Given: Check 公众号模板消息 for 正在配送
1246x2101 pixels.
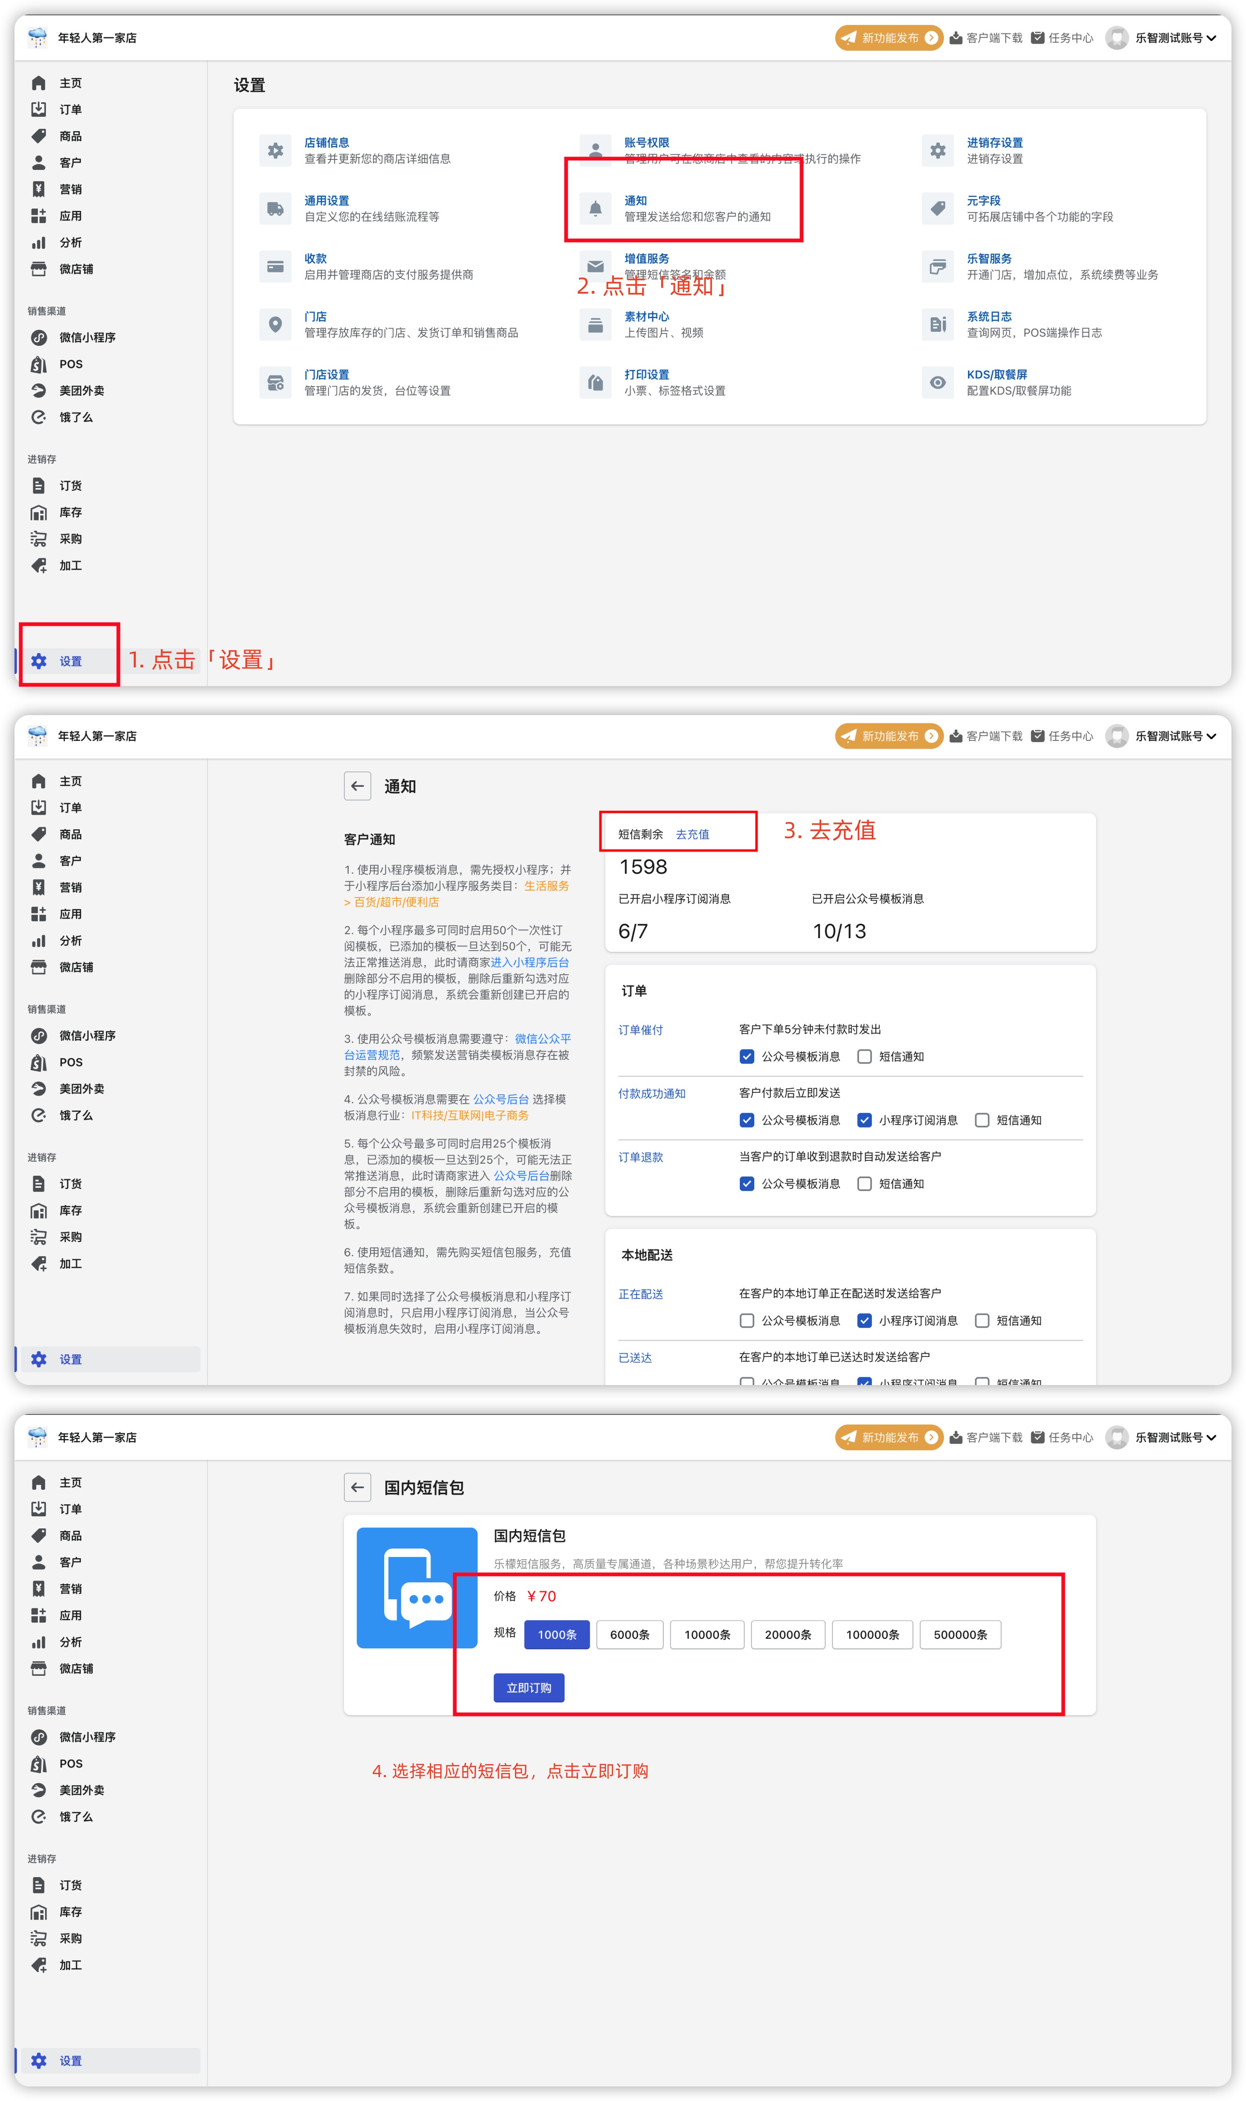Looking at the screenshot, I should (746, 1320).
